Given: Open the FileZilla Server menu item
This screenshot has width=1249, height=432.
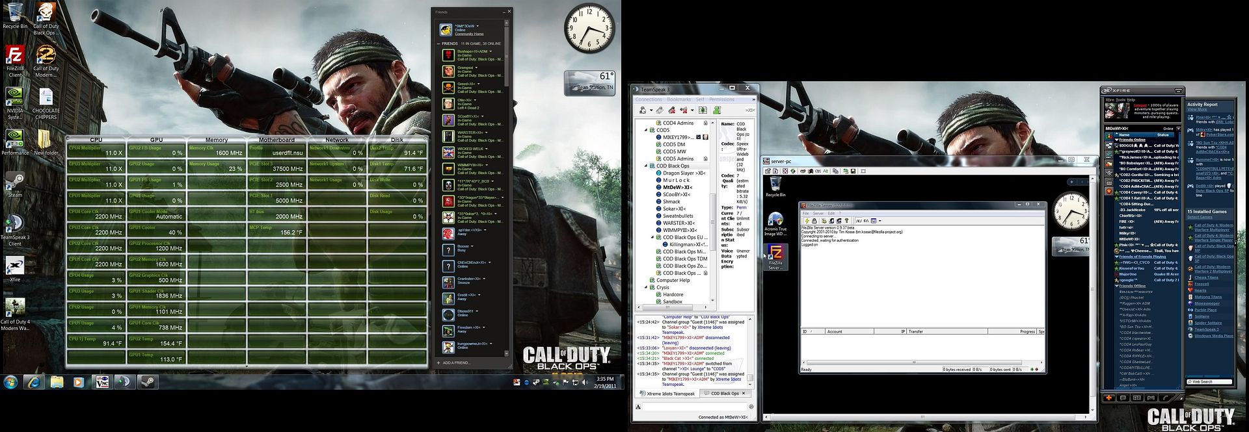Looking at the screenshot, I should [818, 213].
